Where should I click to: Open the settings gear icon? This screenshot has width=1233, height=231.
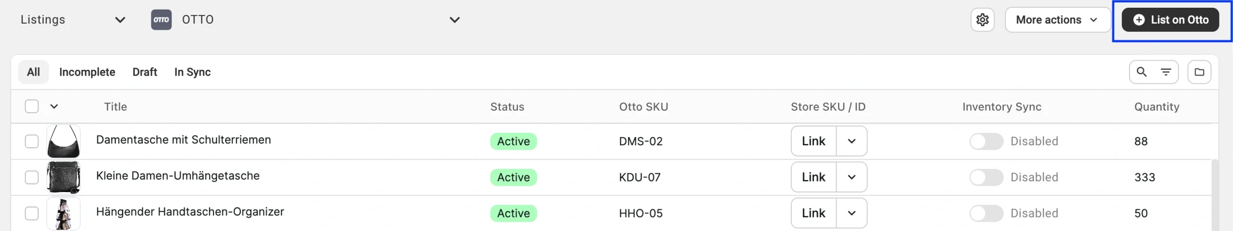click(982, 20)
